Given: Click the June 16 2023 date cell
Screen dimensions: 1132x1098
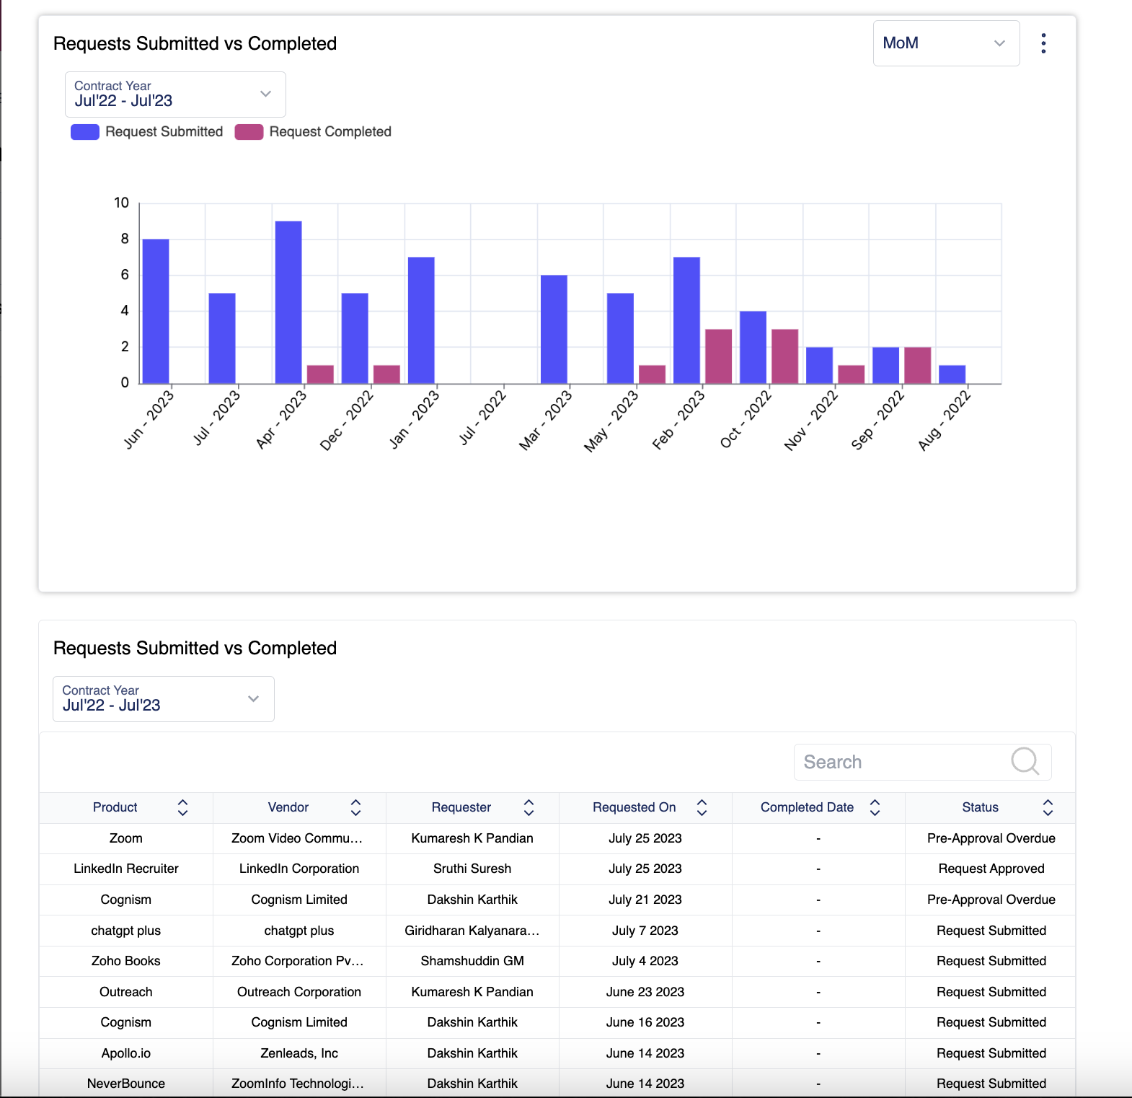Looking at the screenshot, I should pyautogui.click(x=645, y=1022).
